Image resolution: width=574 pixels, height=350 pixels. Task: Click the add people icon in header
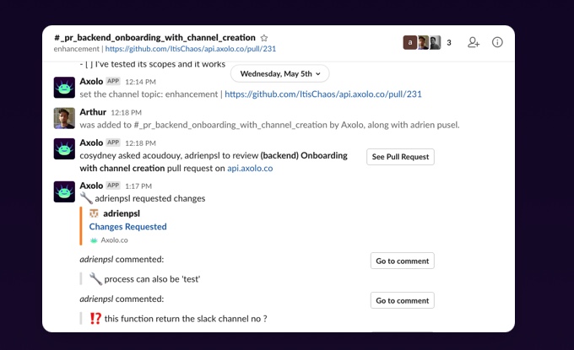tap(473, 42)
